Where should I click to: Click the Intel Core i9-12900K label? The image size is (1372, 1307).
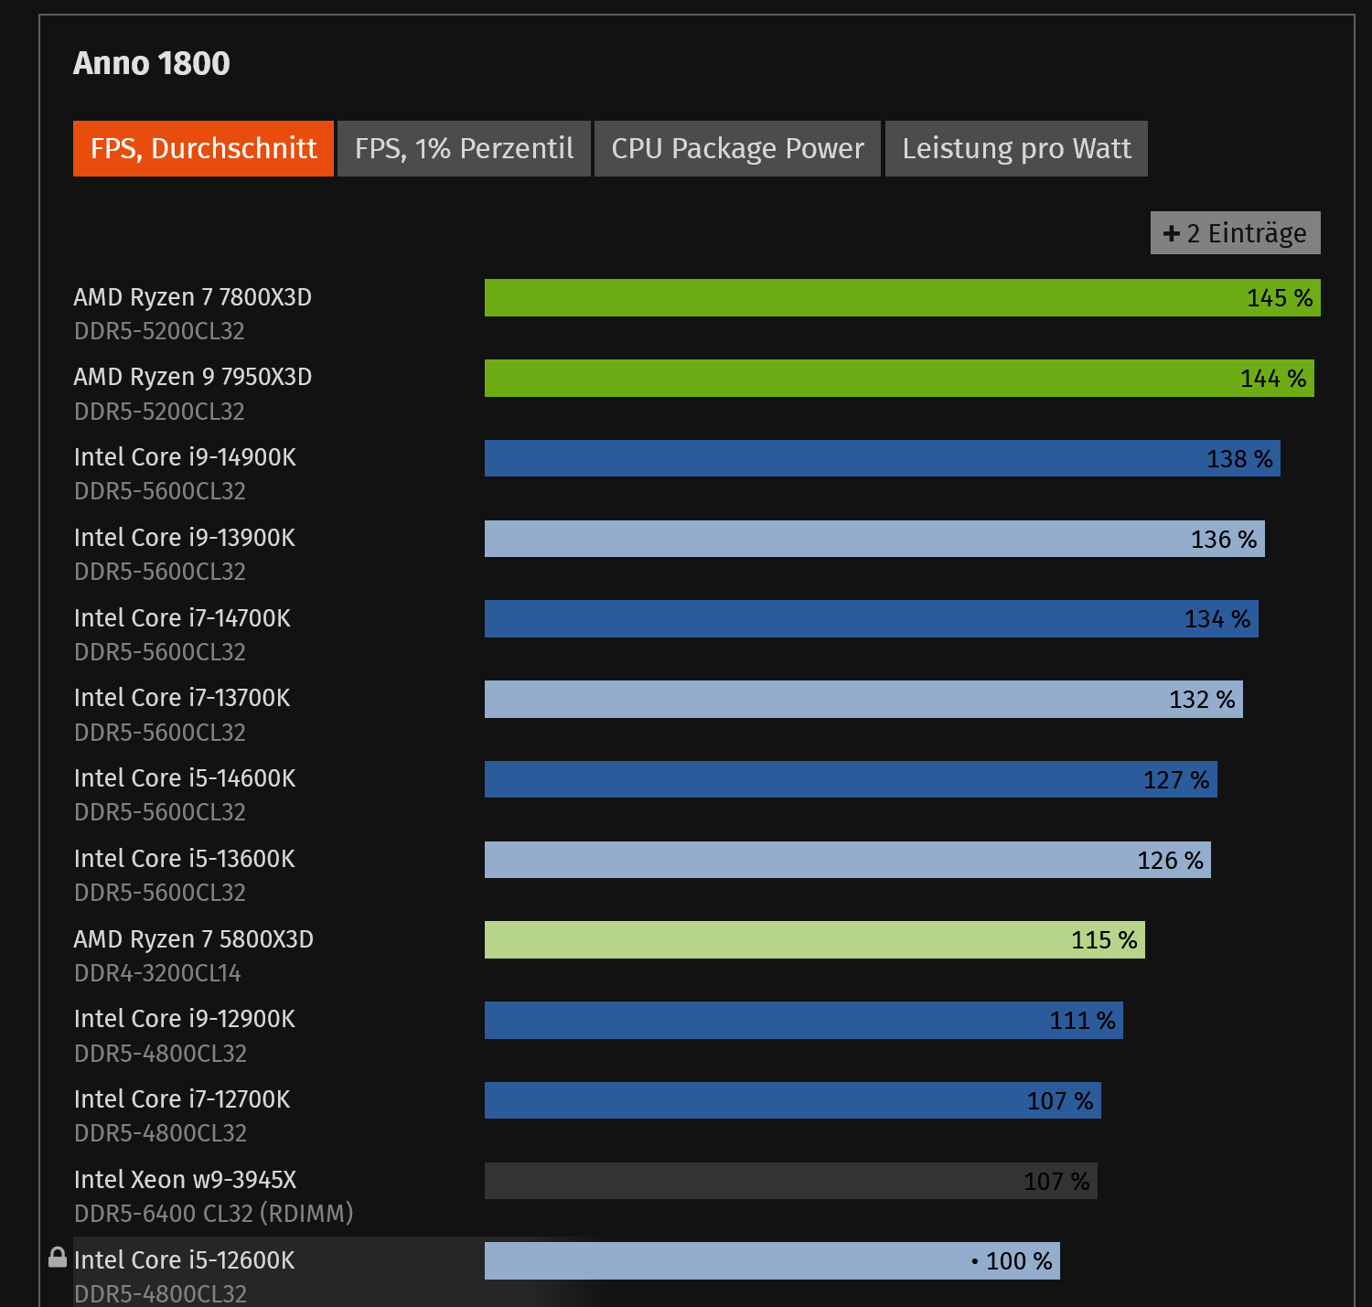(x=185, y=1019)
